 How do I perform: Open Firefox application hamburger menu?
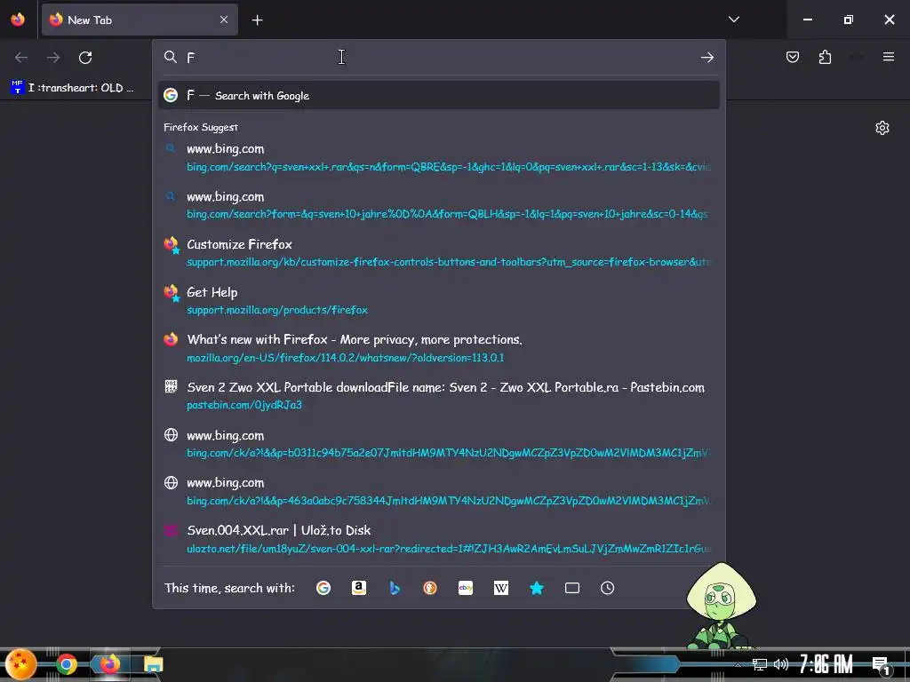[x=889, y=57]
